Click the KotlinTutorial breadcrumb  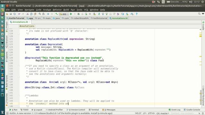point(15,18)
